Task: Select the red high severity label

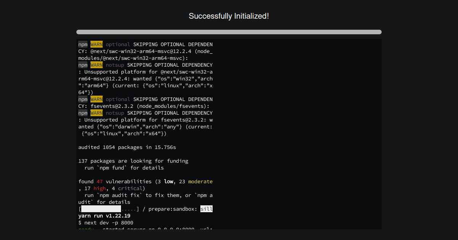Action: [x=100, y=188]
